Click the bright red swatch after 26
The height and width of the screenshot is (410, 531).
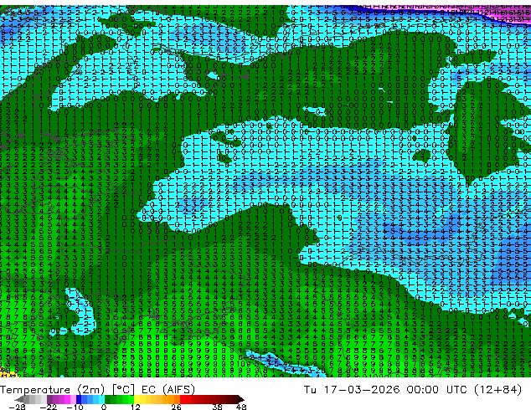pyautogui.click(x=183, y=399)
